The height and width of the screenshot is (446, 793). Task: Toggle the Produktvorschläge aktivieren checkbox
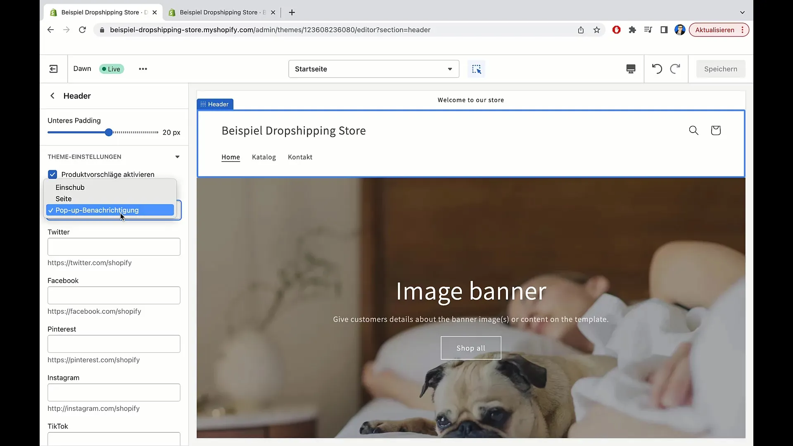point(52,174)
